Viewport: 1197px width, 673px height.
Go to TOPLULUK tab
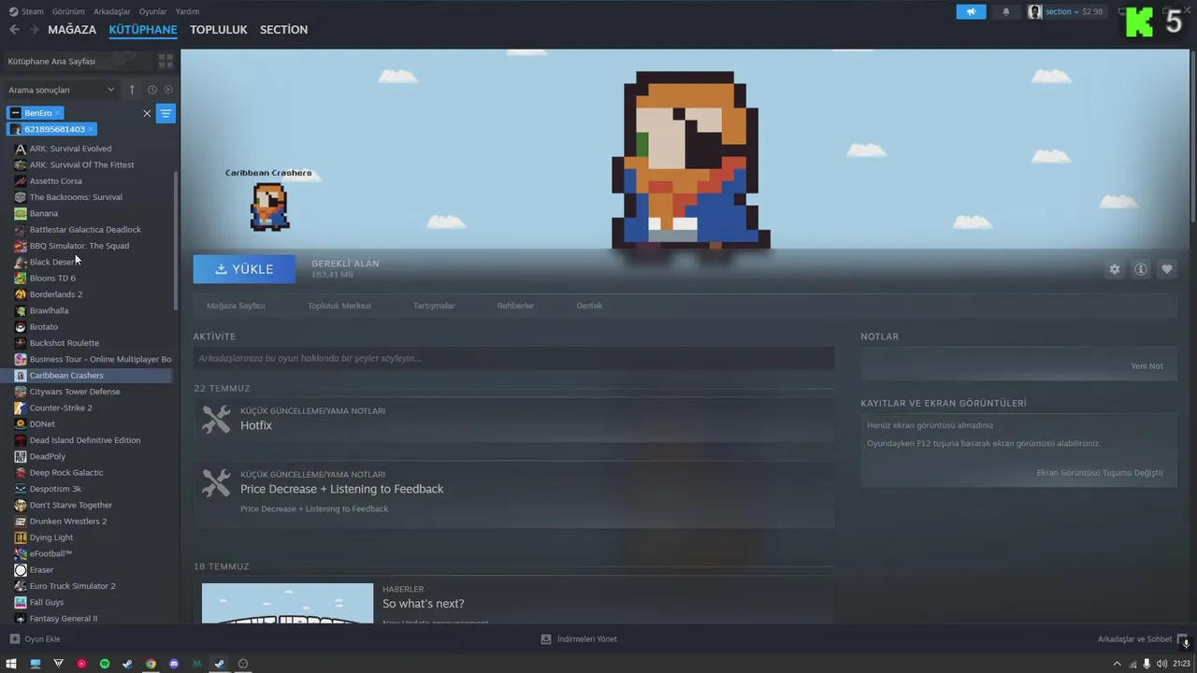pos(218,30)
